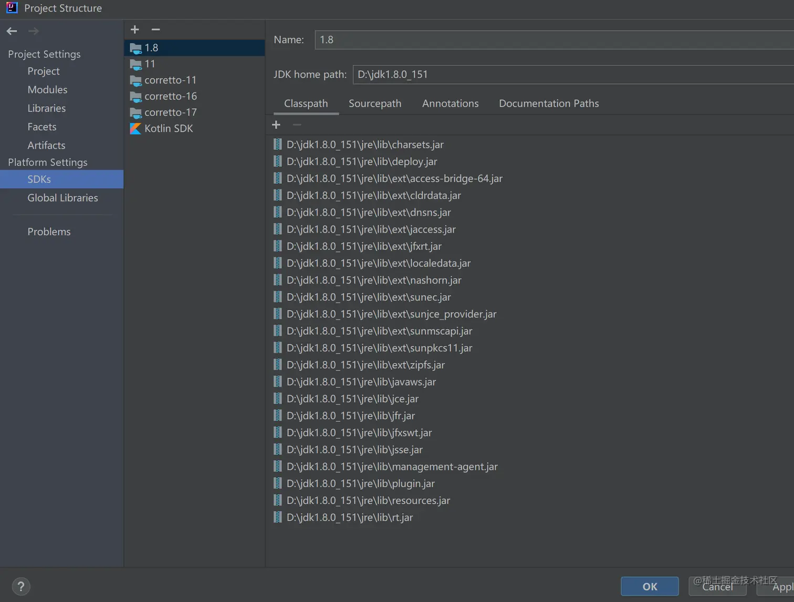Open the Documentation Paths tab

pos(549,103)
